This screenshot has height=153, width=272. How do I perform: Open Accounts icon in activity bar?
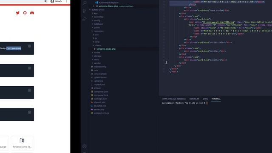(85, 146)
